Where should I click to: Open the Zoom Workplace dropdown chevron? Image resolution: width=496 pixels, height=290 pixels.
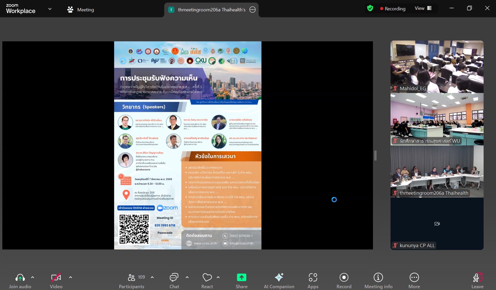click(x=50, y=9)
